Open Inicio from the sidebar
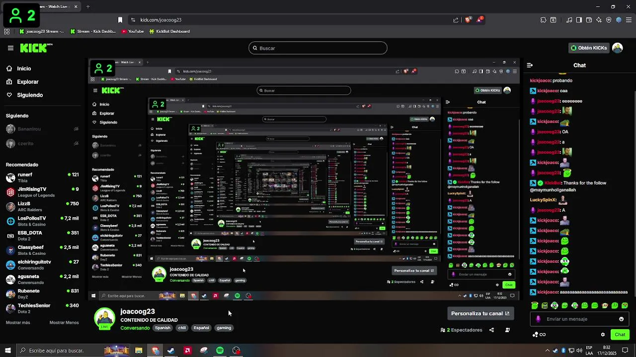 pos(18,68)
